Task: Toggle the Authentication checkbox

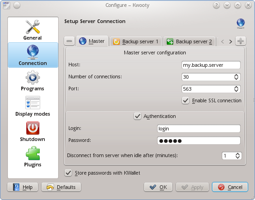Action: pyautogui.click(x=155, y=116)
